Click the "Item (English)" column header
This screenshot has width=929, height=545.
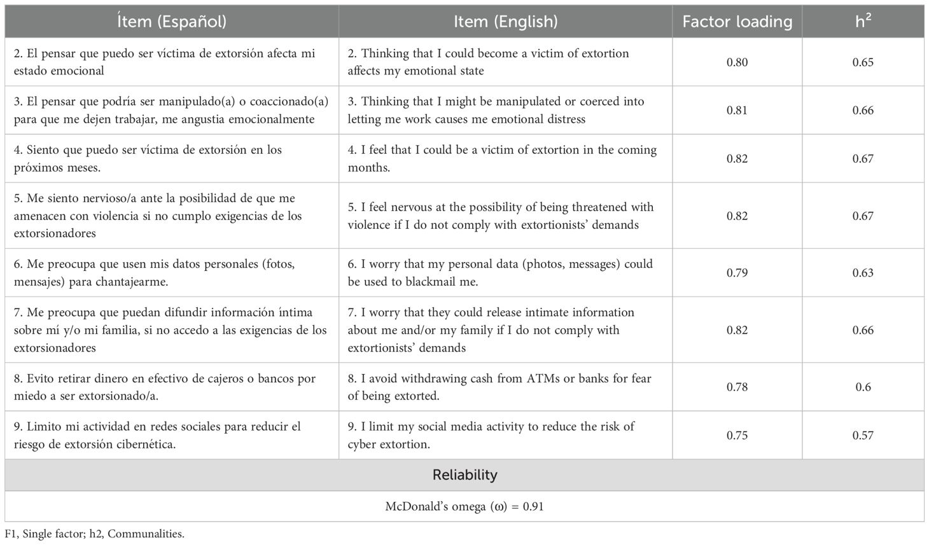point(505,22)
